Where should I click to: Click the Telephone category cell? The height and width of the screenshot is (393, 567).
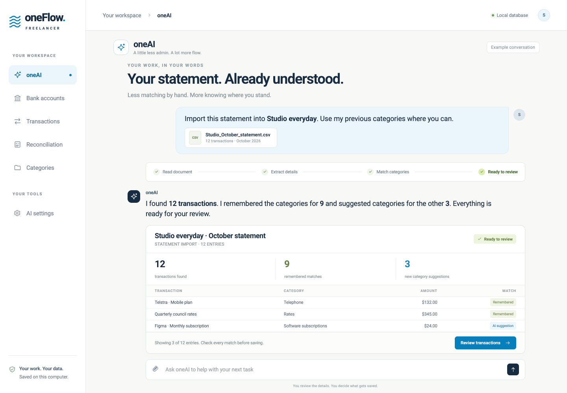coord(293,302)
